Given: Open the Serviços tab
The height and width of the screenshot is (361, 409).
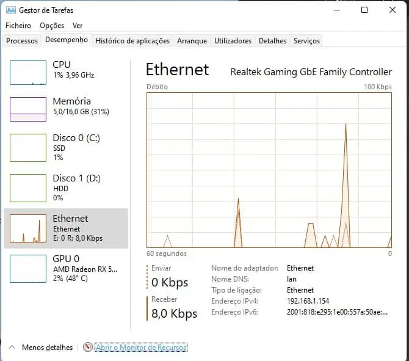Looking at the screenshot, I should tap(306, 41).
